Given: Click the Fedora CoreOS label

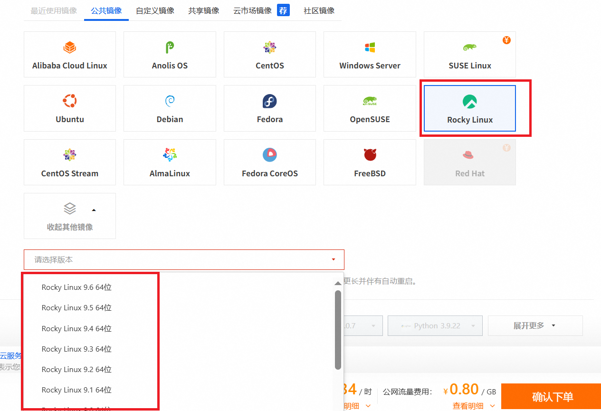Looking at the screenshot, I should click(x=270, y=173).
